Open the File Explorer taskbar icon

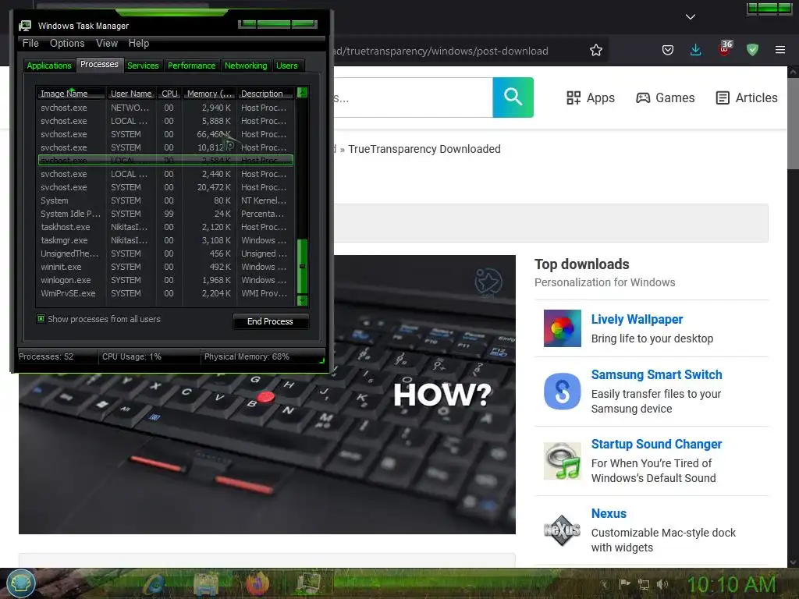tap(205, 583)
